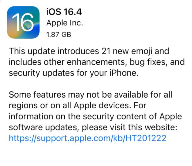Open the support.apple.com/kb/HT201222 link
This screenshot has width=192, height=166.
88,138
